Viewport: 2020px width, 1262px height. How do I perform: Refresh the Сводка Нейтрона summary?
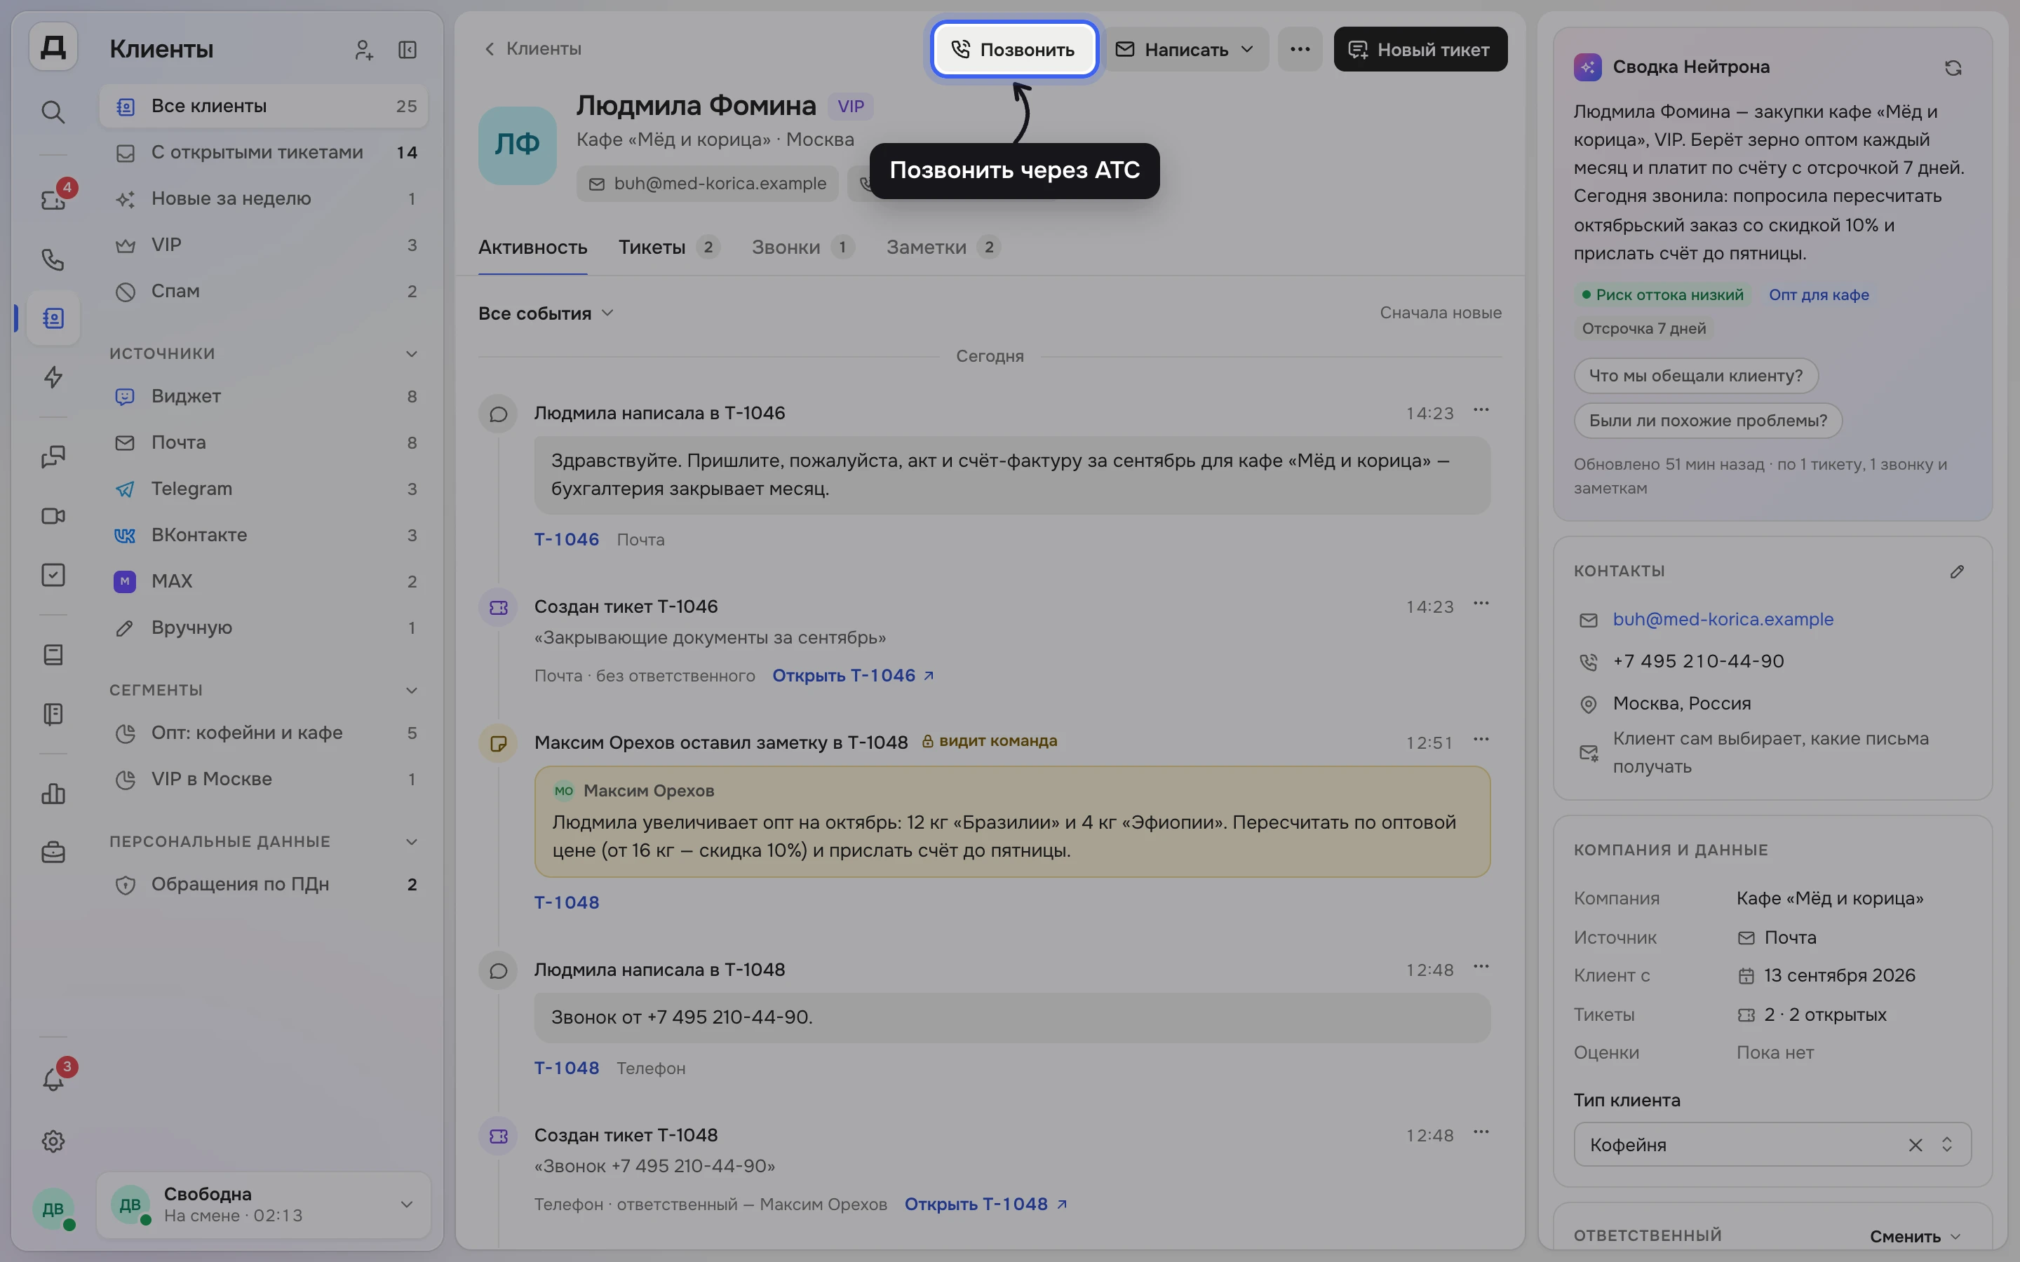(1953, 67)
